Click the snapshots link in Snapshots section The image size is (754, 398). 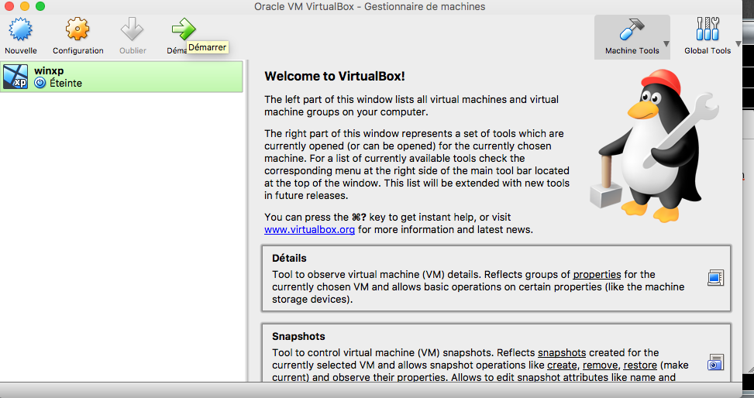coord(562,353)
